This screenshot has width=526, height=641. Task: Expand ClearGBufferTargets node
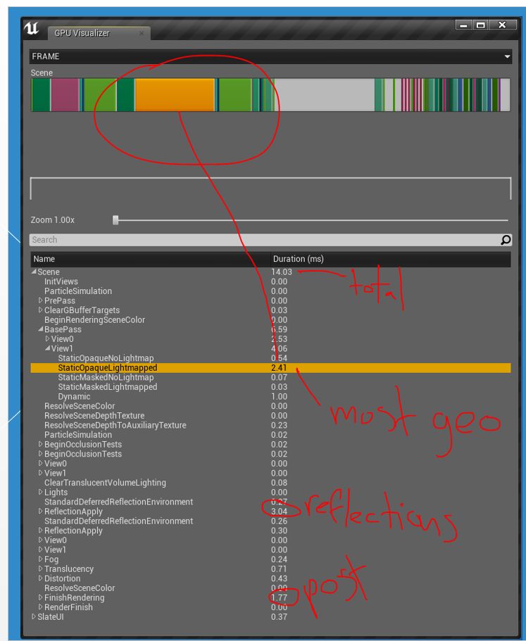point(41,310)
